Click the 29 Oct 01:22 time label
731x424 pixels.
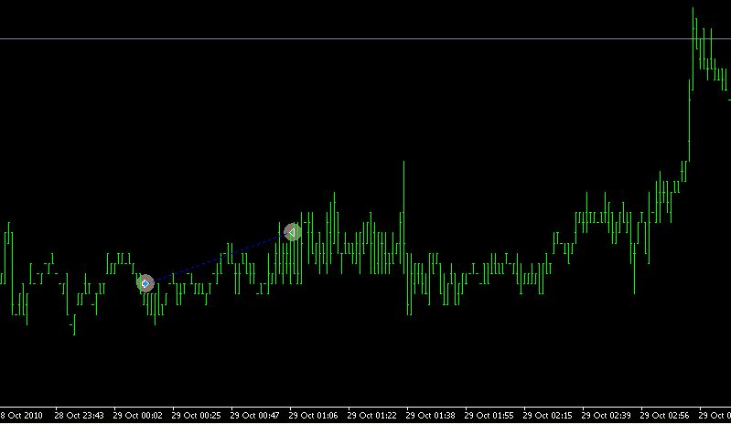click(371, 415)
